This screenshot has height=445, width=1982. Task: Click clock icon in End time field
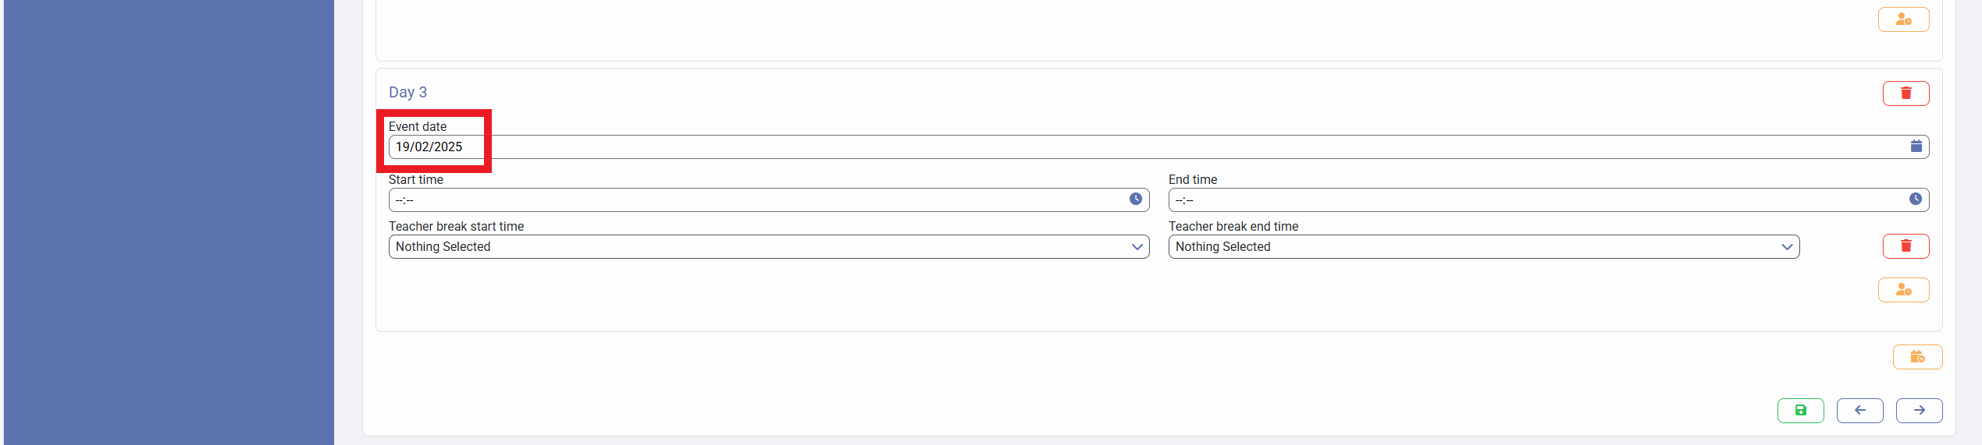click(1915, 200)
